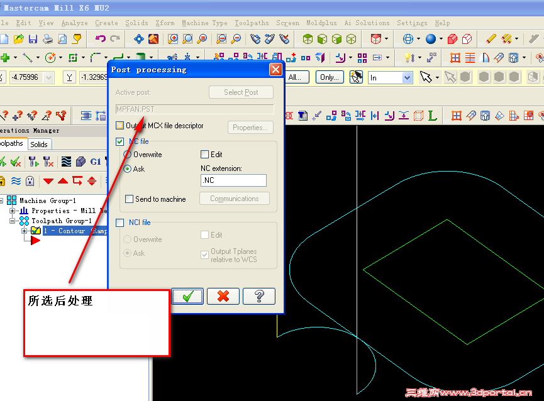Screen dimensions: 544x401
Task: Enable NC file Edit checkbox
Action: (x=204, y=154)
